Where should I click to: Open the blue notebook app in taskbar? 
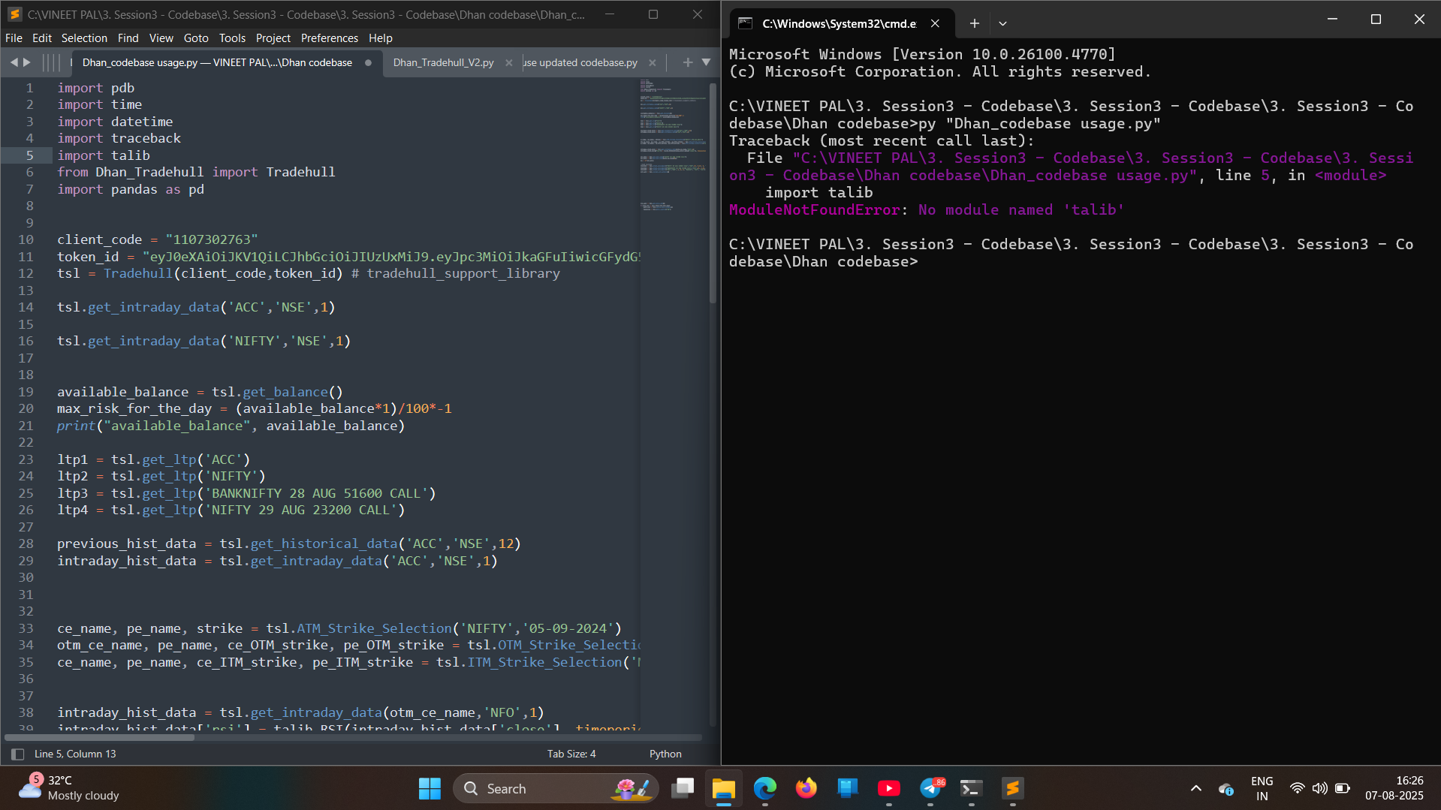click(x=847, y=788)
